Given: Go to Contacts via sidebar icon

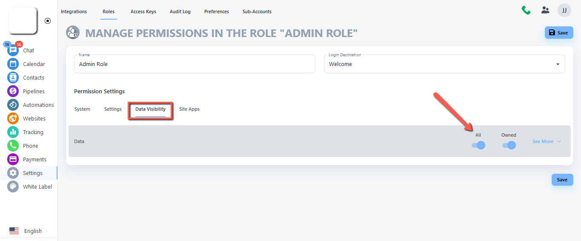Looking at the screenshot, I should click(x=13, y=77).
